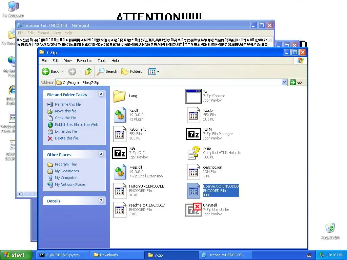Click the Views toolbar icon
The width and height of the screenshot is (347, 260).
coord(152,72)
